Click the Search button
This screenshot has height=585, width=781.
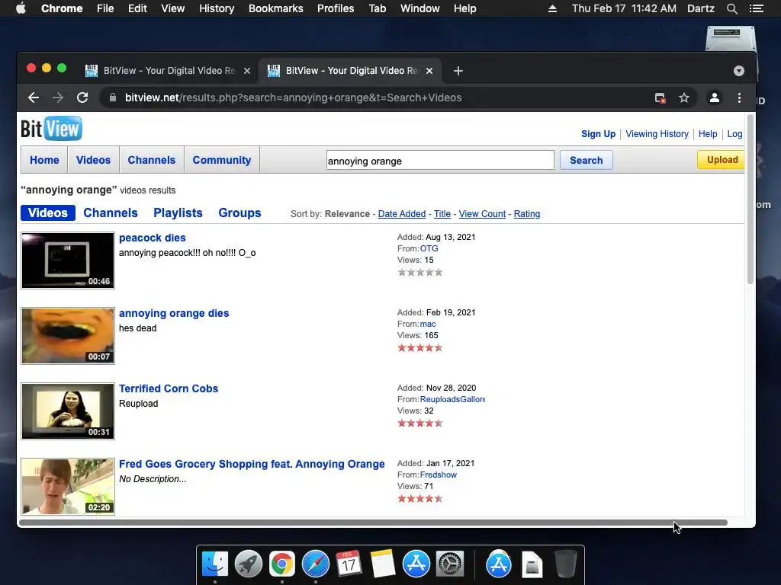(587, 160)
